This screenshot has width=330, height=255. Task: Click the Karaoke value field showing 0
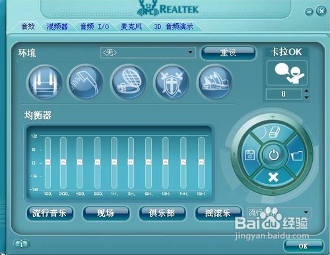click(284, 94)
